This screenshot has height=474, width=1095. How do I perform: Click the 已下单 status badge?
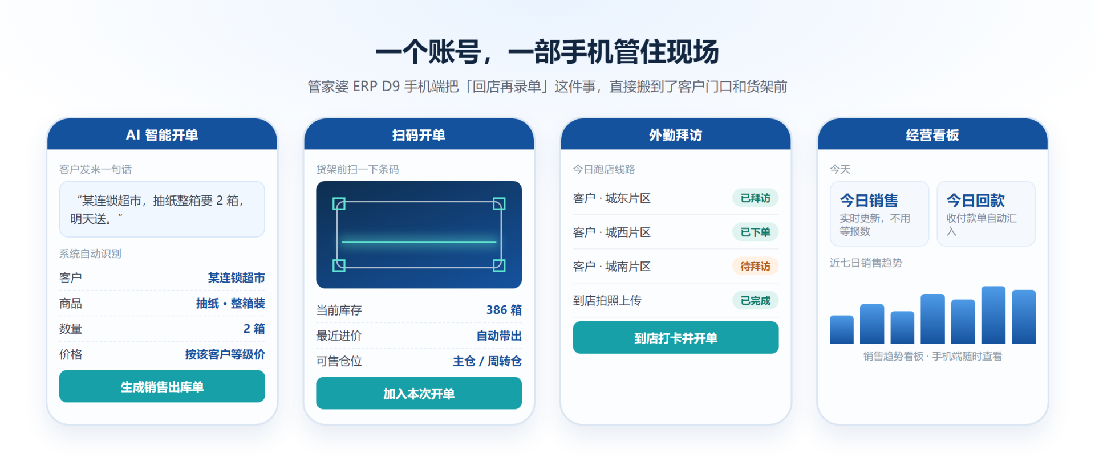(x=755, y=232)
